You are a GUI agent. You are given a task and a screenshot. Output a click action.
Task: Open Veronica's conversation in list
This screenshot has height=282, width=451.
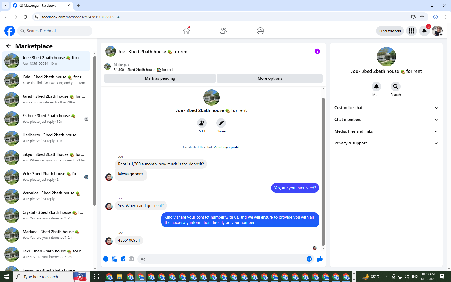tap(46, 196)
